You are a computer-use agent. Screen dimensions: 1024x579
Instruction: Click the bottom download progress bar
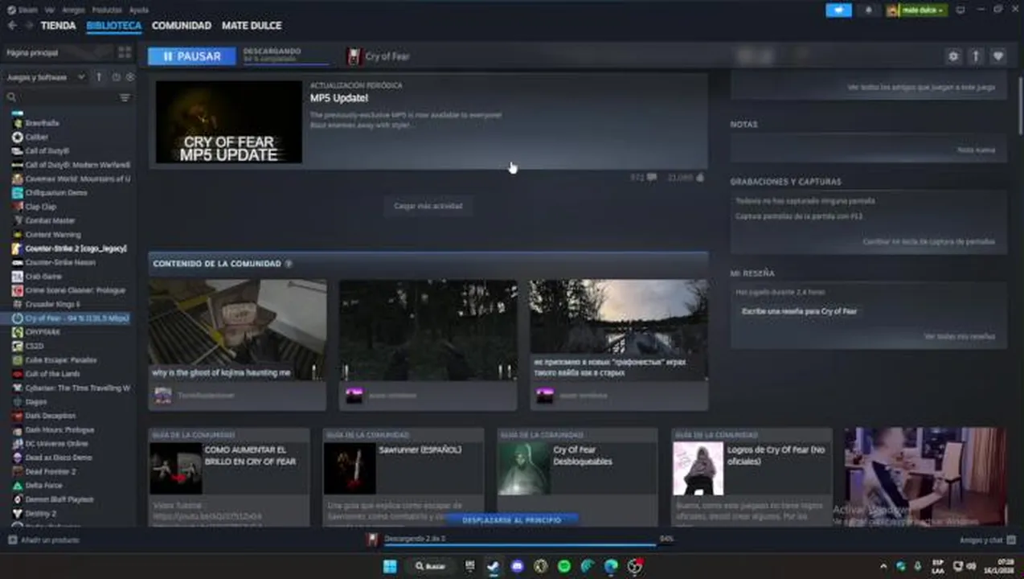pyautogui.click(x=520, y=544)
